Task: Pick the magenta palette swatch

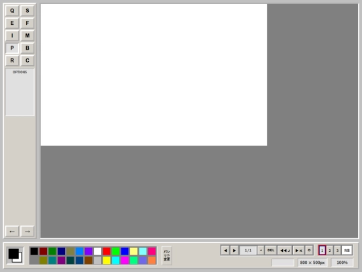Action: tap(125, 260)
